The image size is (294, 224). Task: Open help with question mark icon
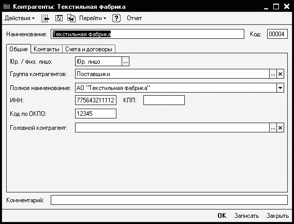(x=116, y=18)
